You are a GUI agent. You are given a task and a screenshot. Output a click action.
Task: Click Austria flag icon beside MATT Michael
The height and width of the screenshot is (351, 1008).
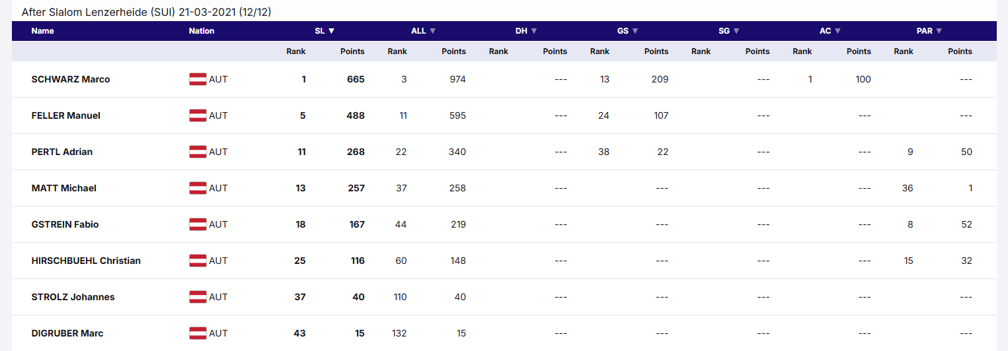pos(198,188)
